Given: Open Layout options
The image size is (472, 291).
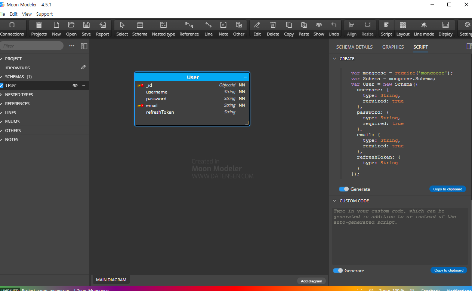Looking at the screenshot, I should coord(403,29).
